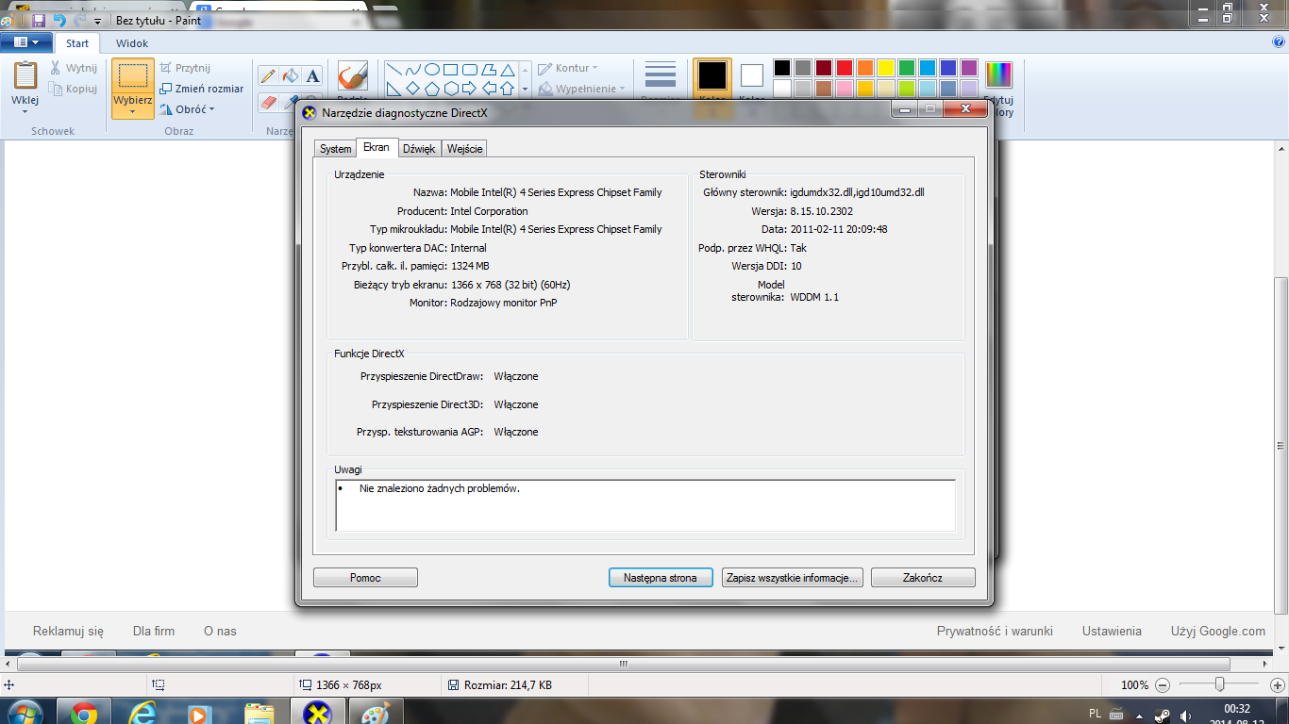Open the Wypełnienie fill dropdown
The width and height of the screenshot is (1289, 724).
coord(583,89)
